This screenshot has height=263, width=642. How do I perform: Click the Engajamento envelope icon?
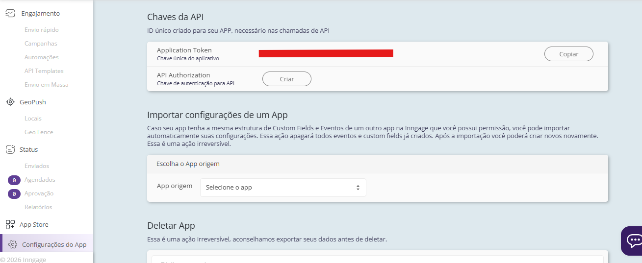(x=10, y=13)
